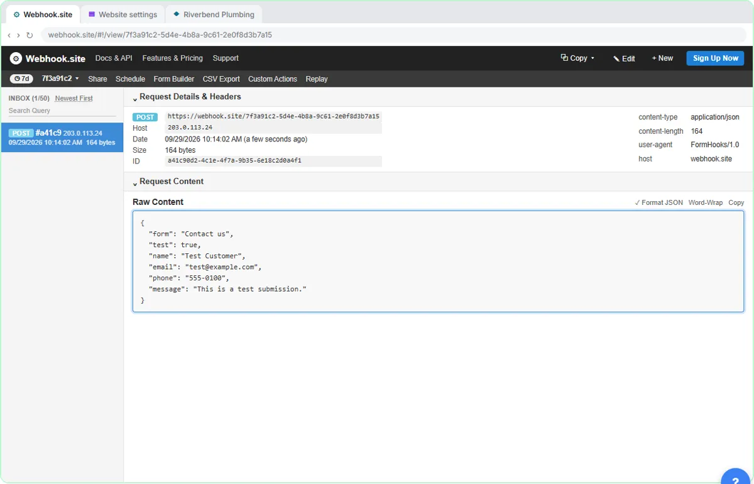Click the + New button
This screenshot has height=484, width=754.
coord(662,58)
